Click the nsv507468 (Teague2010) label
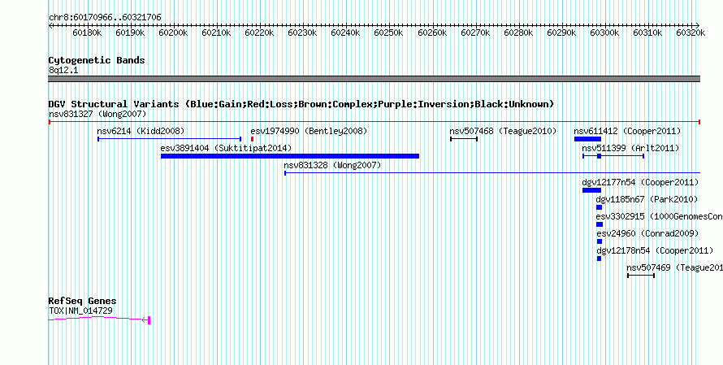This screenshot has height=365, width=723. click(x=503, y=131)
